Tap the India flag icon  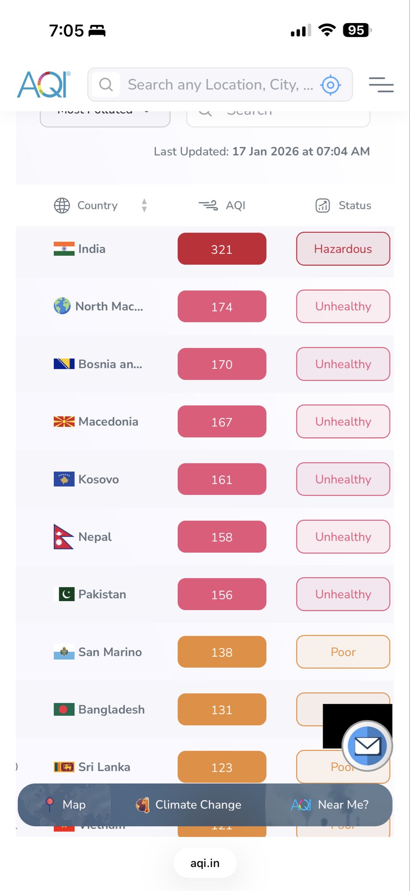pos(64,249)
